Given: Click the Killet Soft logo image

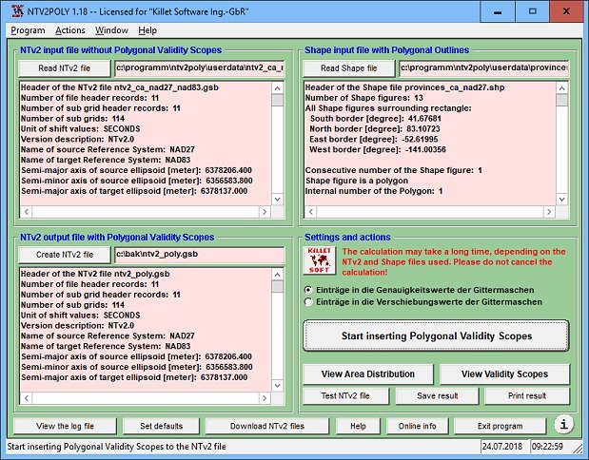Looking at the screenshot, I should (320, 260).
